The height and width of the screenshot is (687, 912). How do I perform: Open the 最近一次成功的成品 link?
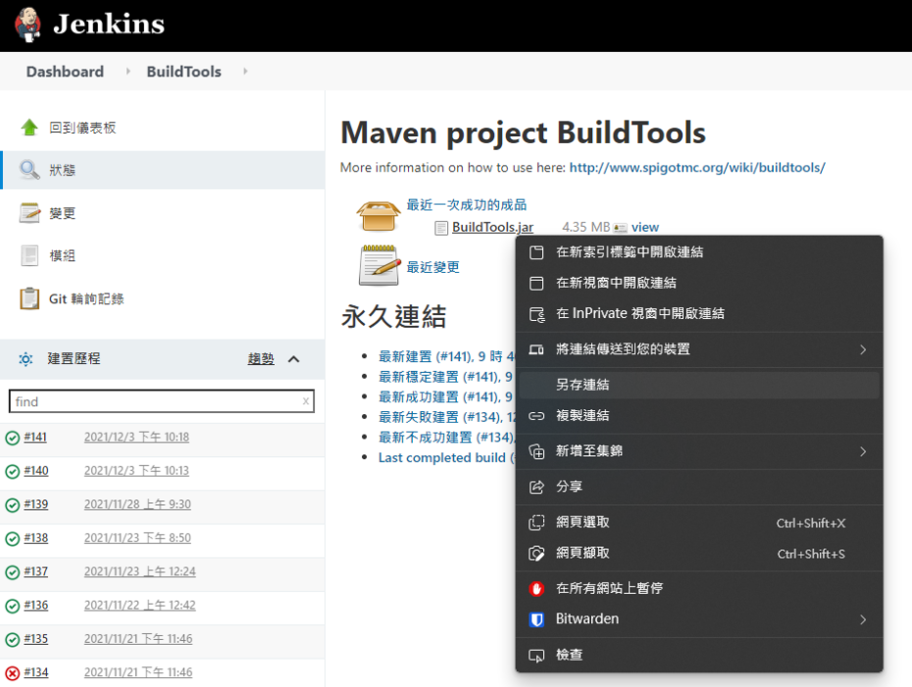[467, 205]
